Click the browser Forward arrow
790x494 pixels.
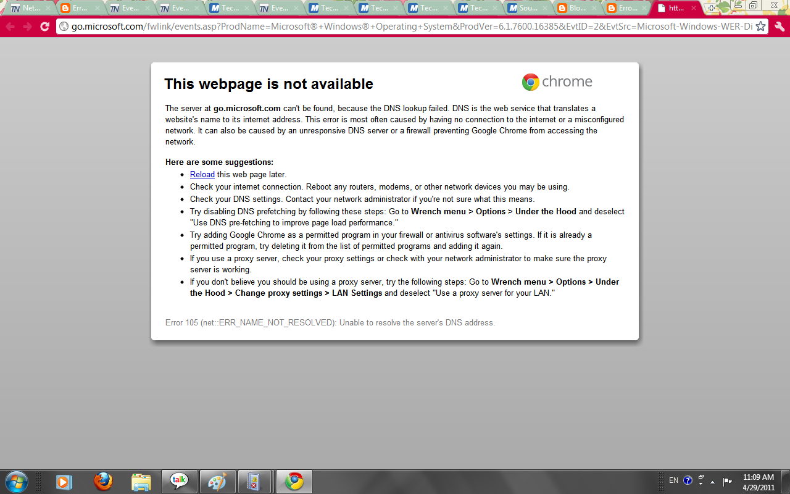coord(27,27)
